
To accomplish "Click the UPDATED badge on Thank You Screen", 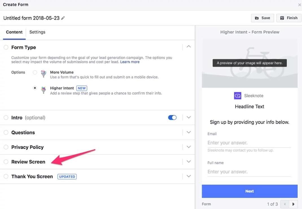I will coord(67,176).
